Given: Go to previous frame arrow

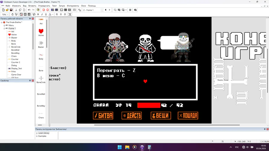Looking at the screenshot, I should 106,10.
